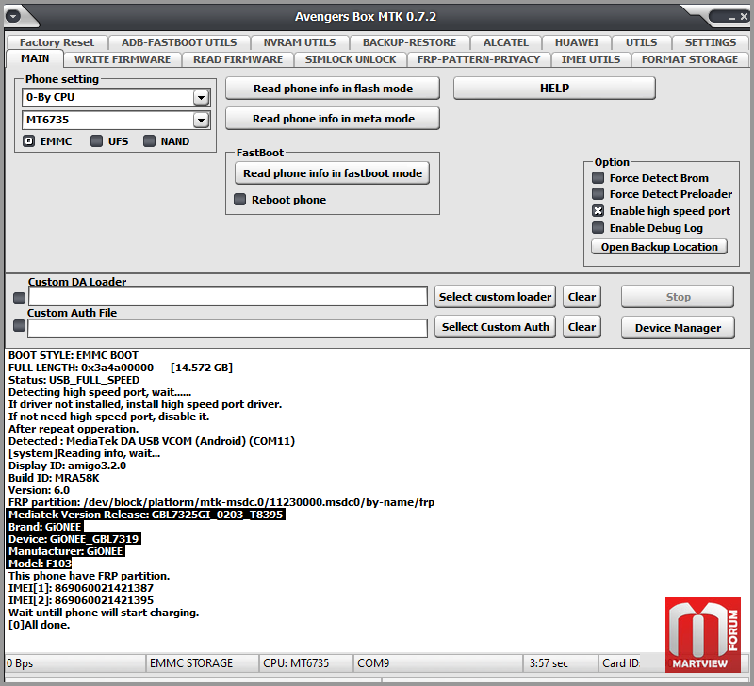Uncheck Enable high speed port
This screenshot has width=754, height=686.
[598, 211]
